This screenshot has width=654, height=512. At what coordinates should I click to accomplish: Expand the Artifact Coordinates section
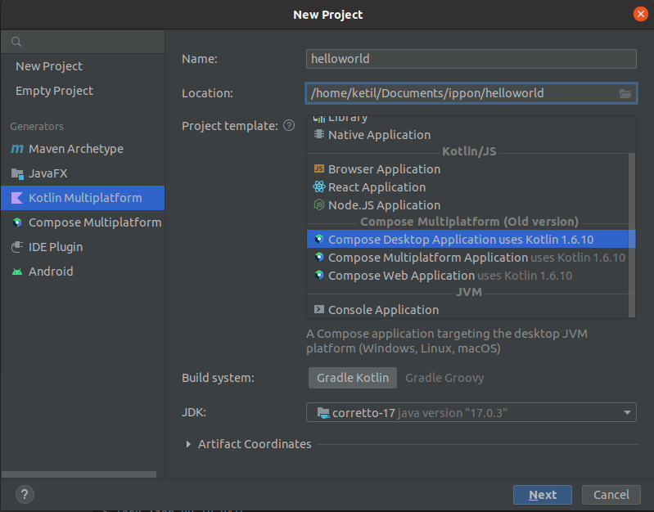point(189,444)
